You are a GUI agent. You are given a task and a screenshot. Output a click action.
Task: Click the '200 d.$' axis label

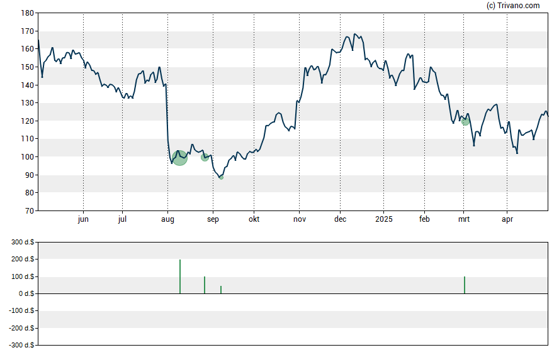[x=23, y=259]
